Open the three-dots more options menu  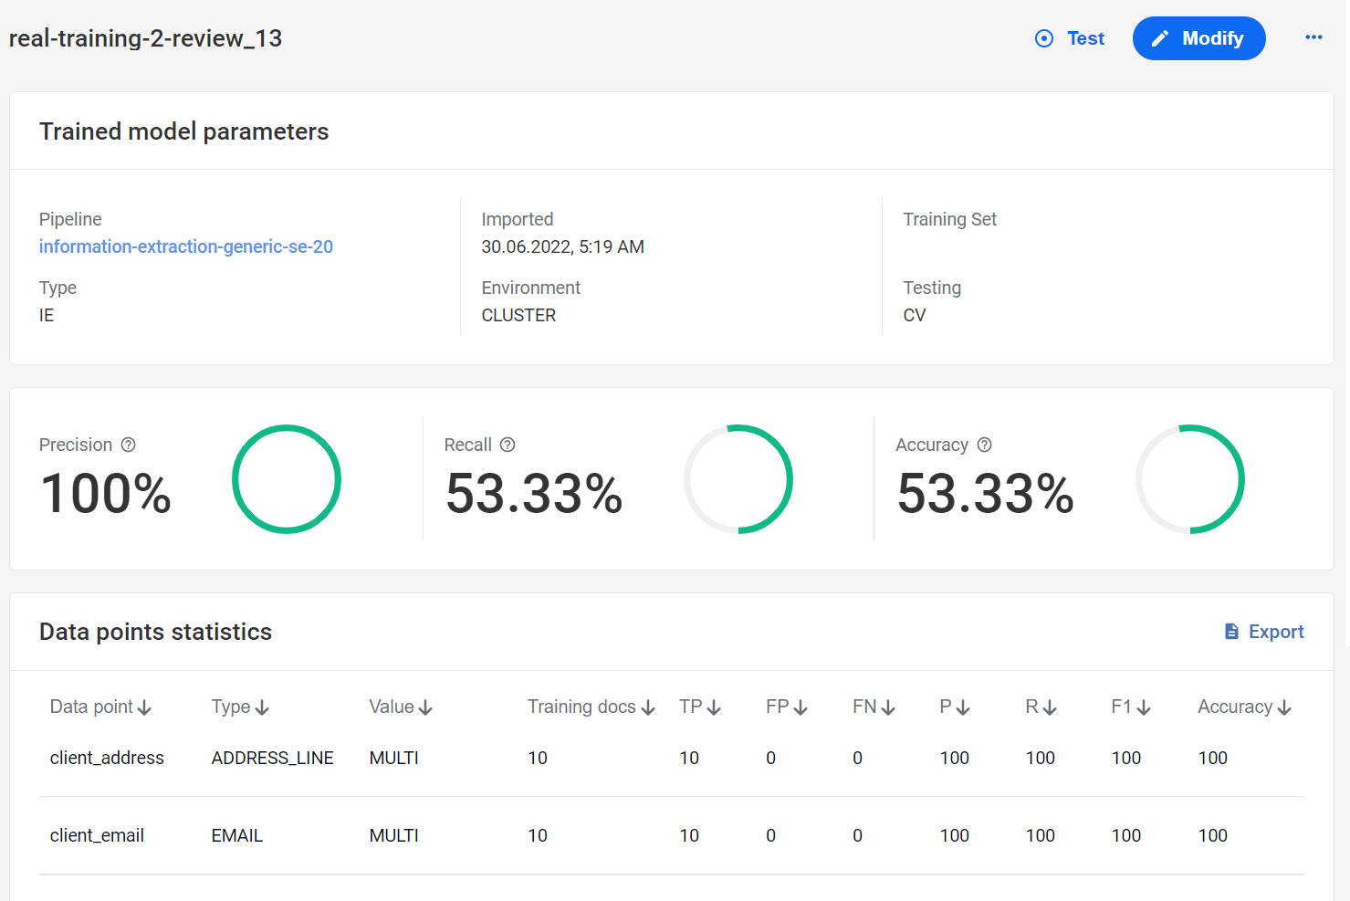tap(1313, 37)
